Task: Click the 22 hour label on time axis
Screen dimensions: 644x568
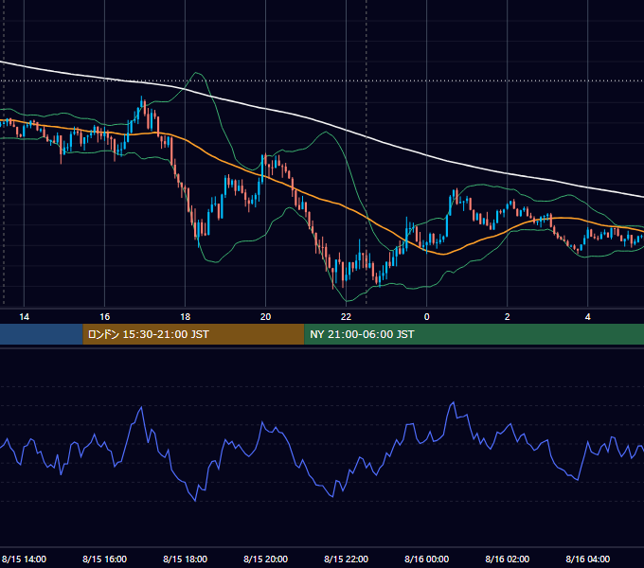Action: (x=347, y=317)
